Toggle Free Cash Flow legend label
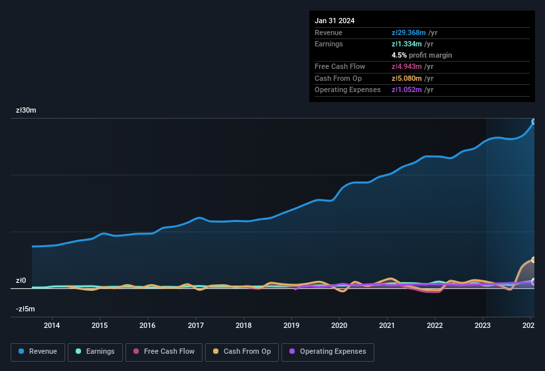Screen dimensions: 545x371 point(169,351)
